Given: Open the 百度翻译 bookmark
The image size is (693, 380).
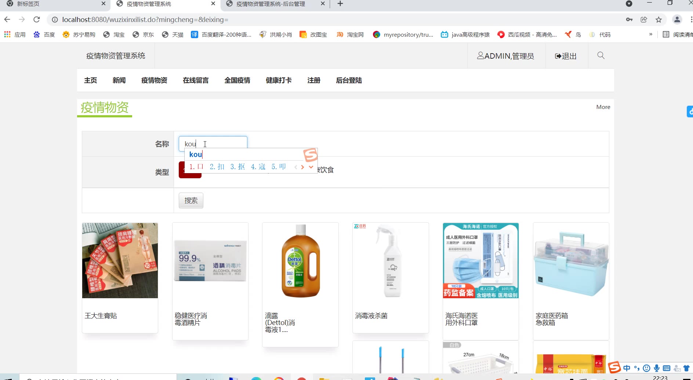Looking at the screenshot, I should (221, 34).
